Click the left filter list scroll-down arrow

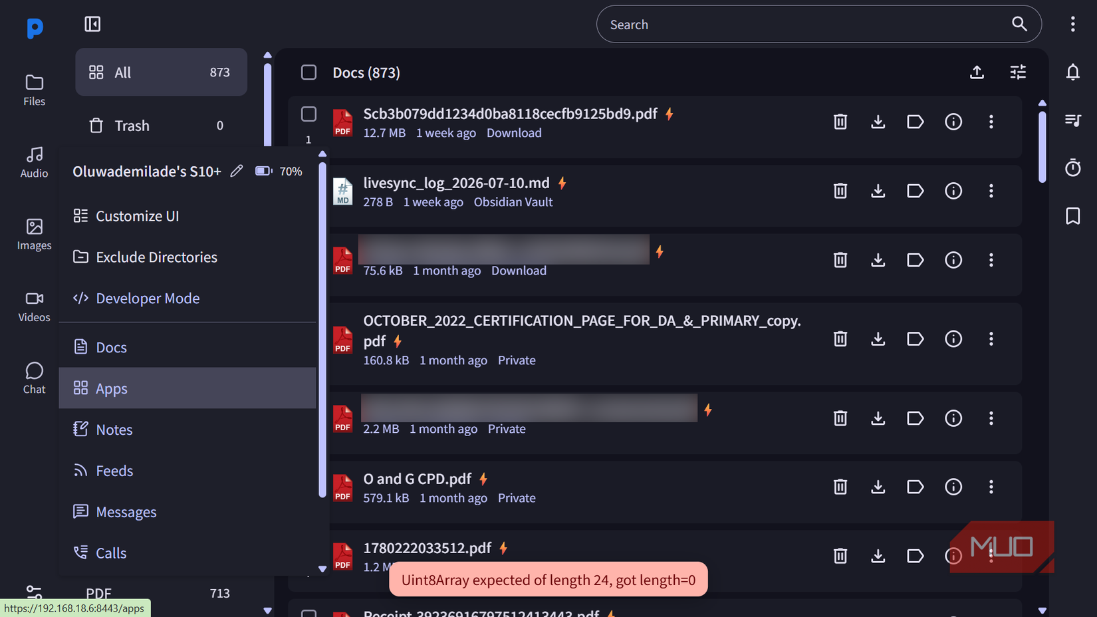click(267, 610)
